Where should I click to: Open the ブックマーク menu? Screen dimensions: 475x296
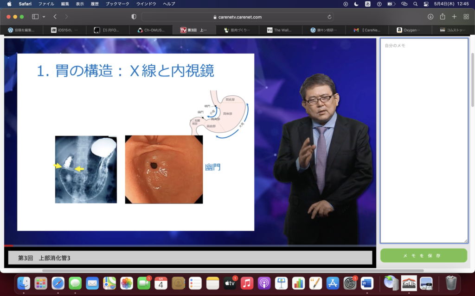click(x=117, y=4)
